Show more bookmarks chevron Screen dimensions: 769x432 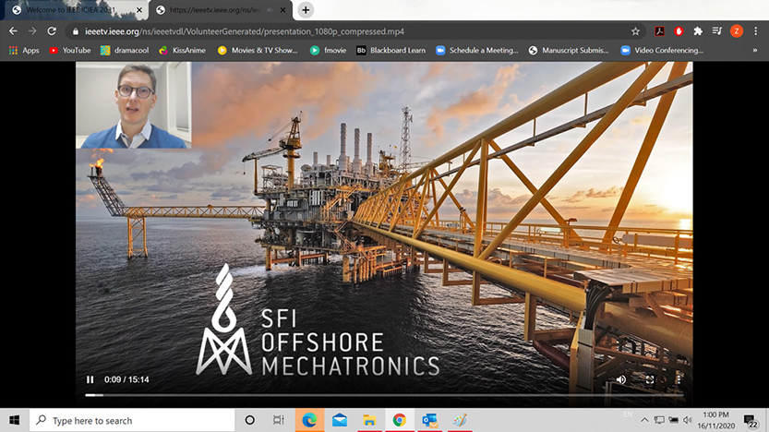pos(755,50)
